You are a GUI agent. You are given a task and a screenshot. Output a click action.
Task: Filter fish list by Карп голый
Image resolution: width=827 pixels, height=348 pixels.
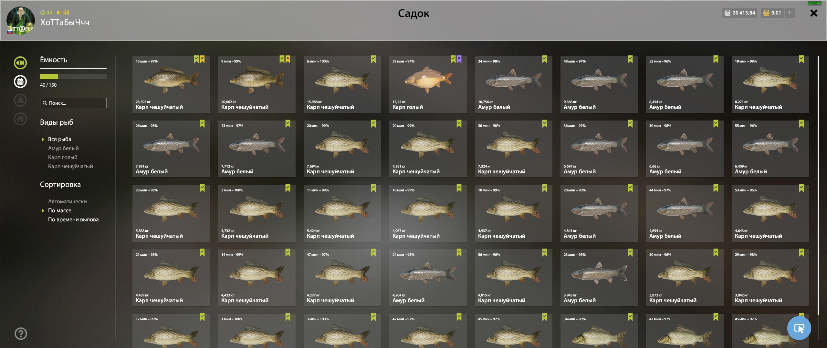(x=63, y=157)
